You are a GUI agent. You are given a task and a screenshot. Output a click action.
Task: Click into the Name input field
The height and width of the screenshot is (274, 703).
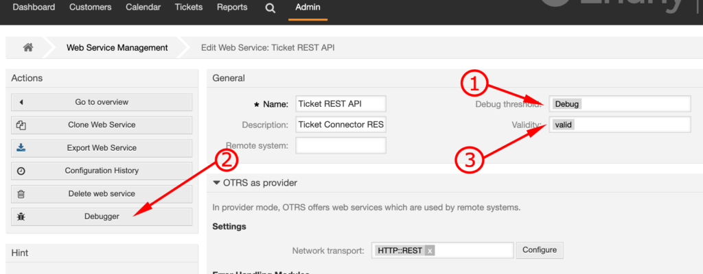click(x=341, y=104)
